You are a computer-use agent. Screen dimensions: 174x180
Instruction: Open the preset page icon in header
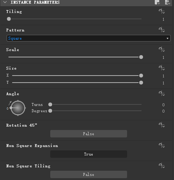[157, 2]
